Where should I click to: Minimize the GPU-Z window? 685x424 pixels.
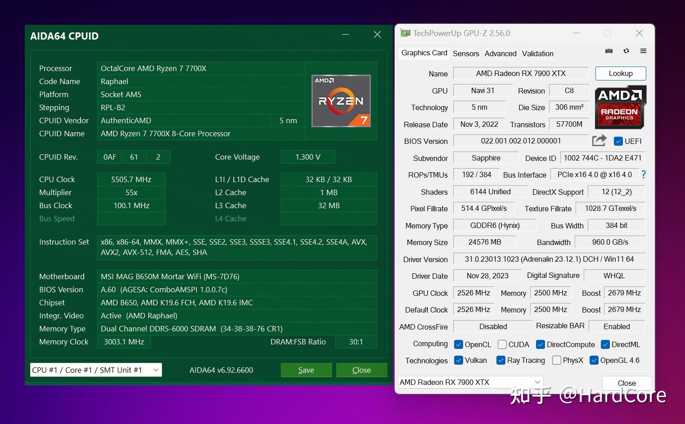click(576, 33)
